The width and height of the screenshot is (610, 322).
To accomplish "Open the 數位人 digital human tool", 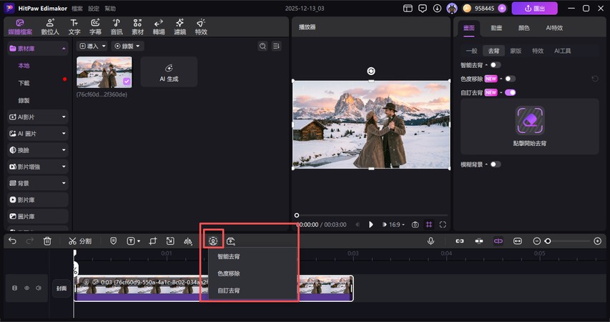I will coord(50,27).
